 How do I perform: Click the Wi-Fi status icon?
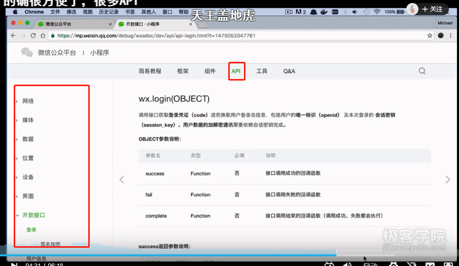coord(377,12)
